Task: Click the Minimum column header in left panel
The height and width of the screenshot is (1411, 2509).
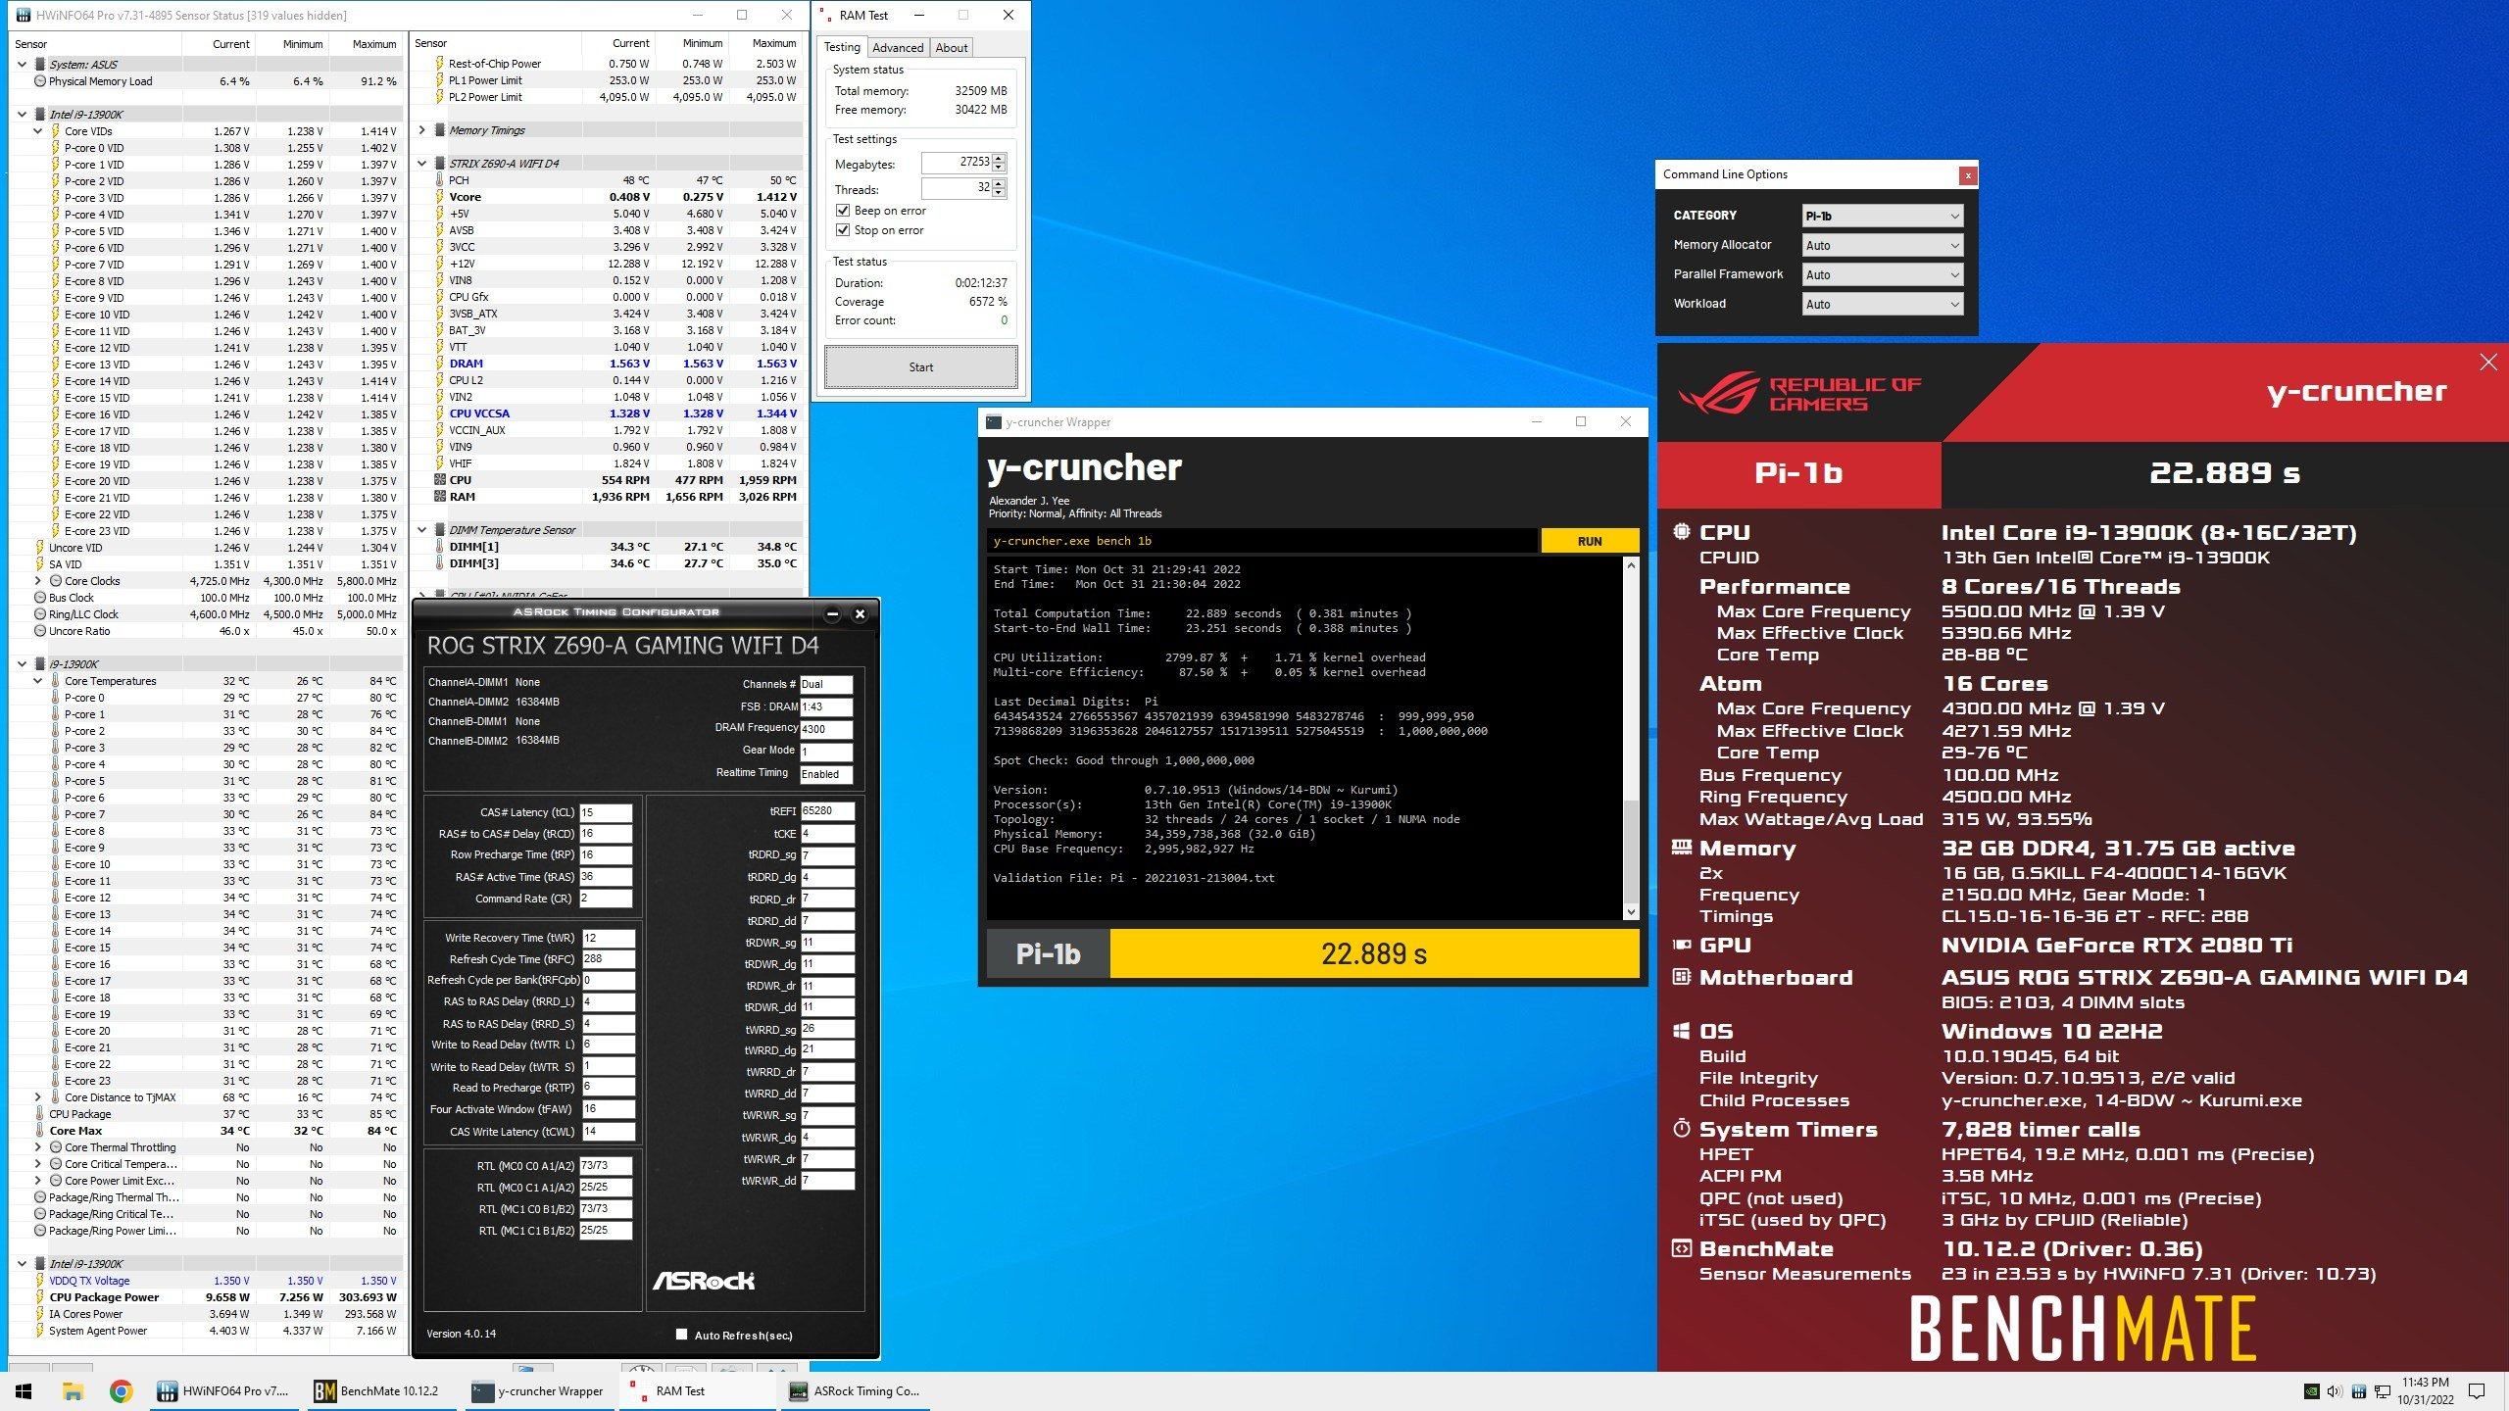Action: (303, 44)
